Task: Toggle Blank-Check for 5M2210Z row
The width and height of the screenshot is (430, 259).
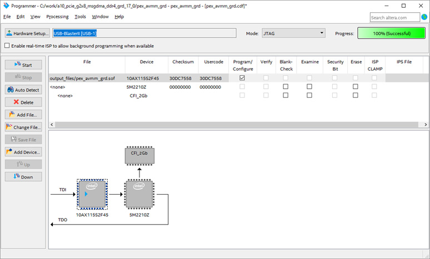Action: (x=286, y=87)
